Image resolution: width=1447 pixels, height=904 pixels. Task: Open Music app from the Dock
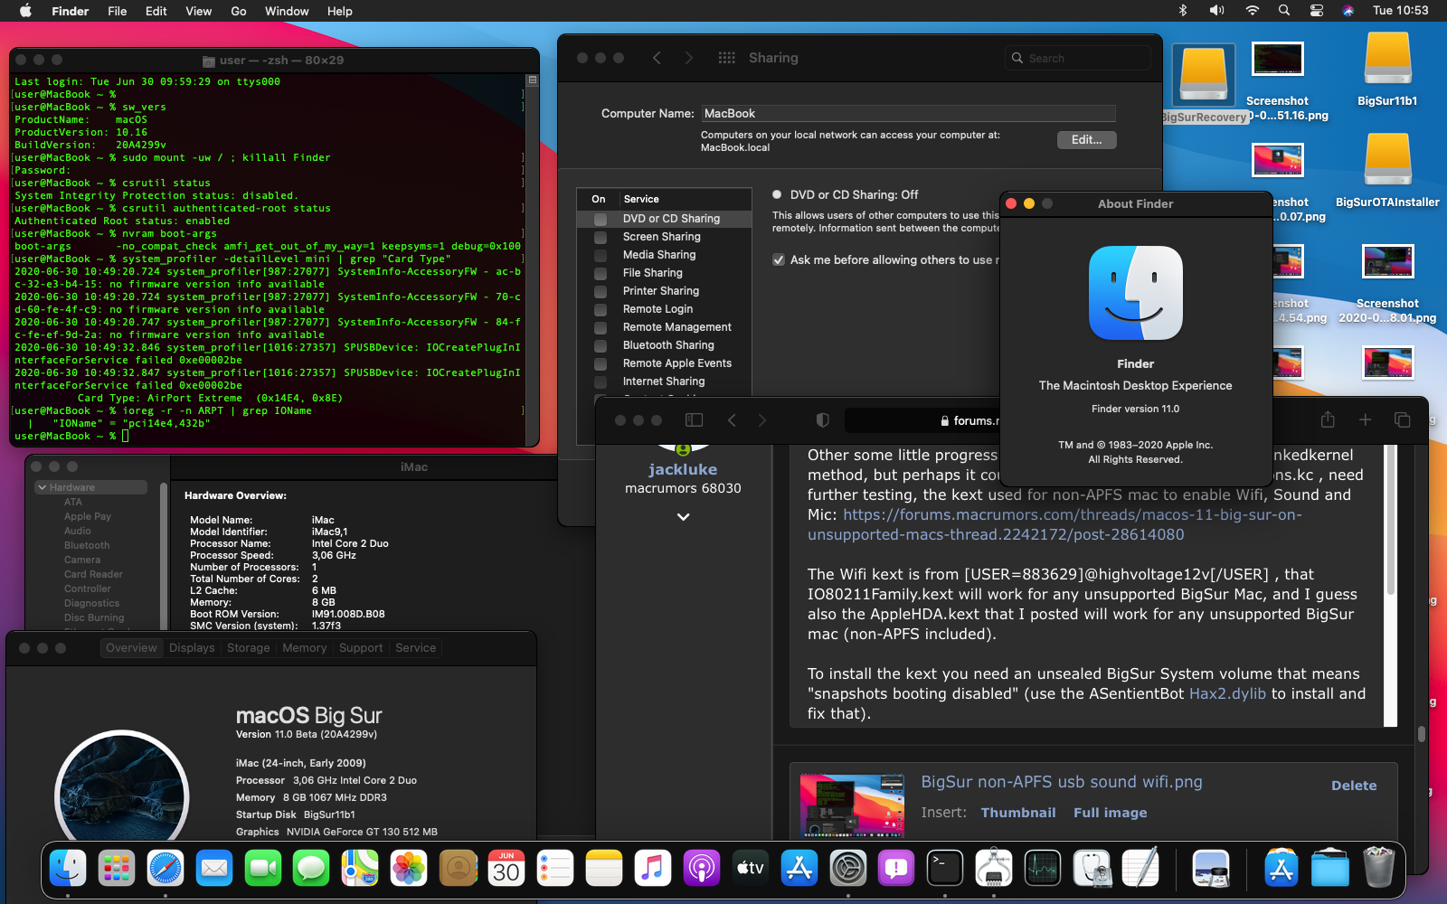[x=653, y=870]
